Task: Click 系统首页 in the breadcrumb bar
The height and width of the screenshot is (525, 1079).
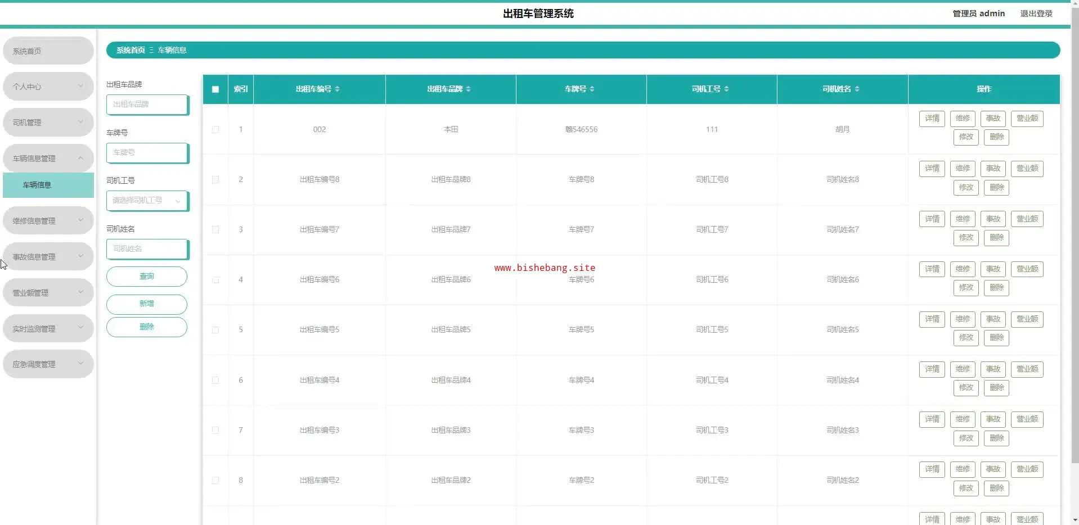Action: tap(131, 50)
